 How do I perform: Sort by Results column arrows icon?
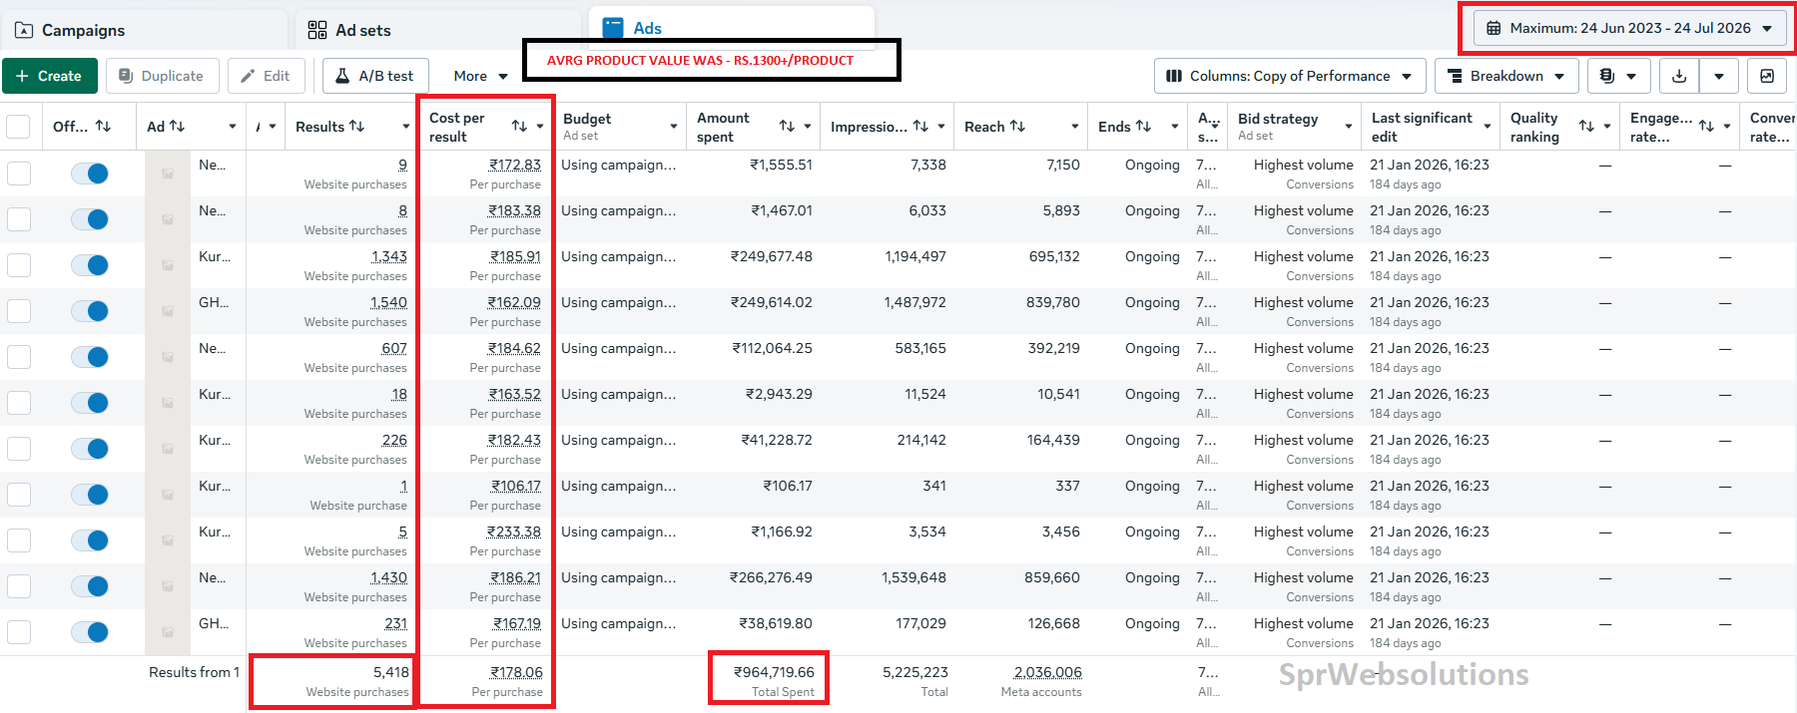coord(356,127)
